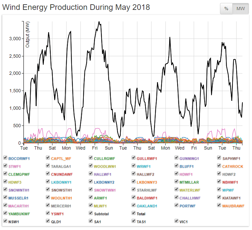
Task: Uncheck the BOCORWF1 series checkbox
Action: coord(6,158)
